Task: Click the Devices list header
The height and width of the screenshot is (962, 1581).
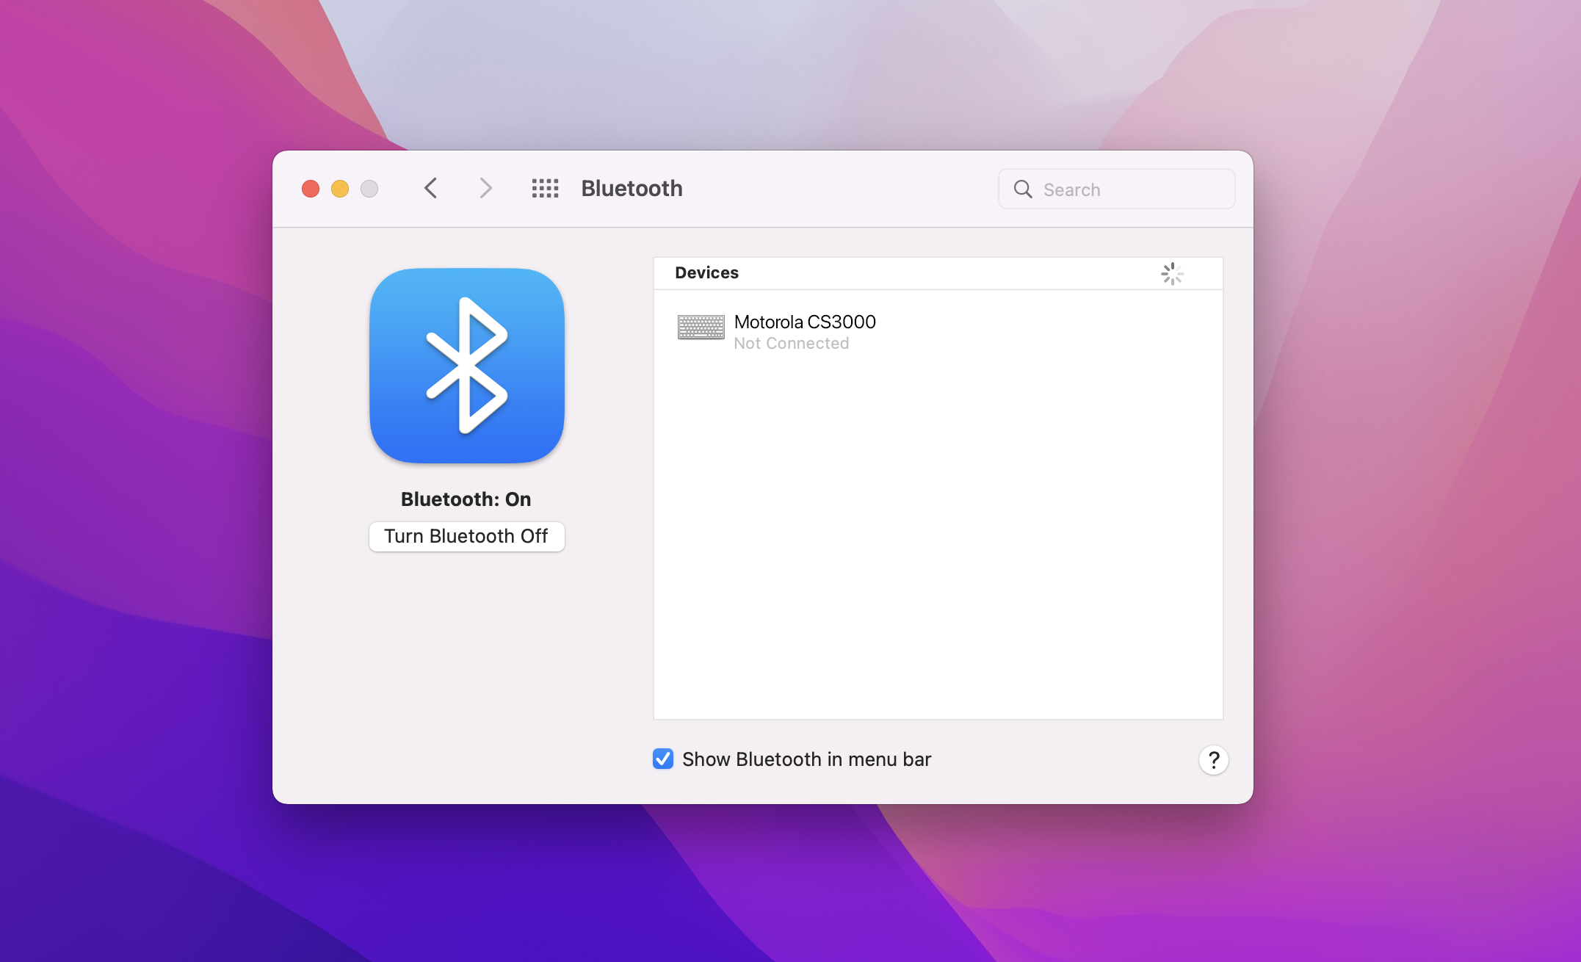Action: (706, 273)
